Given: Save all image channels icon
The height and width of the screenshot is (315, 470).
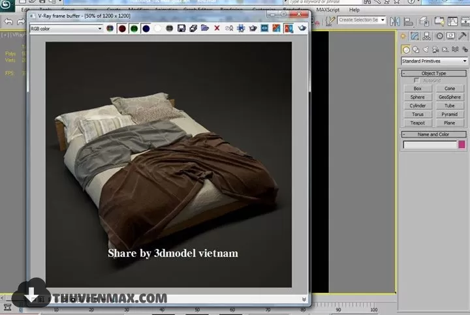Looking at the screenshot, I should 193,29.
